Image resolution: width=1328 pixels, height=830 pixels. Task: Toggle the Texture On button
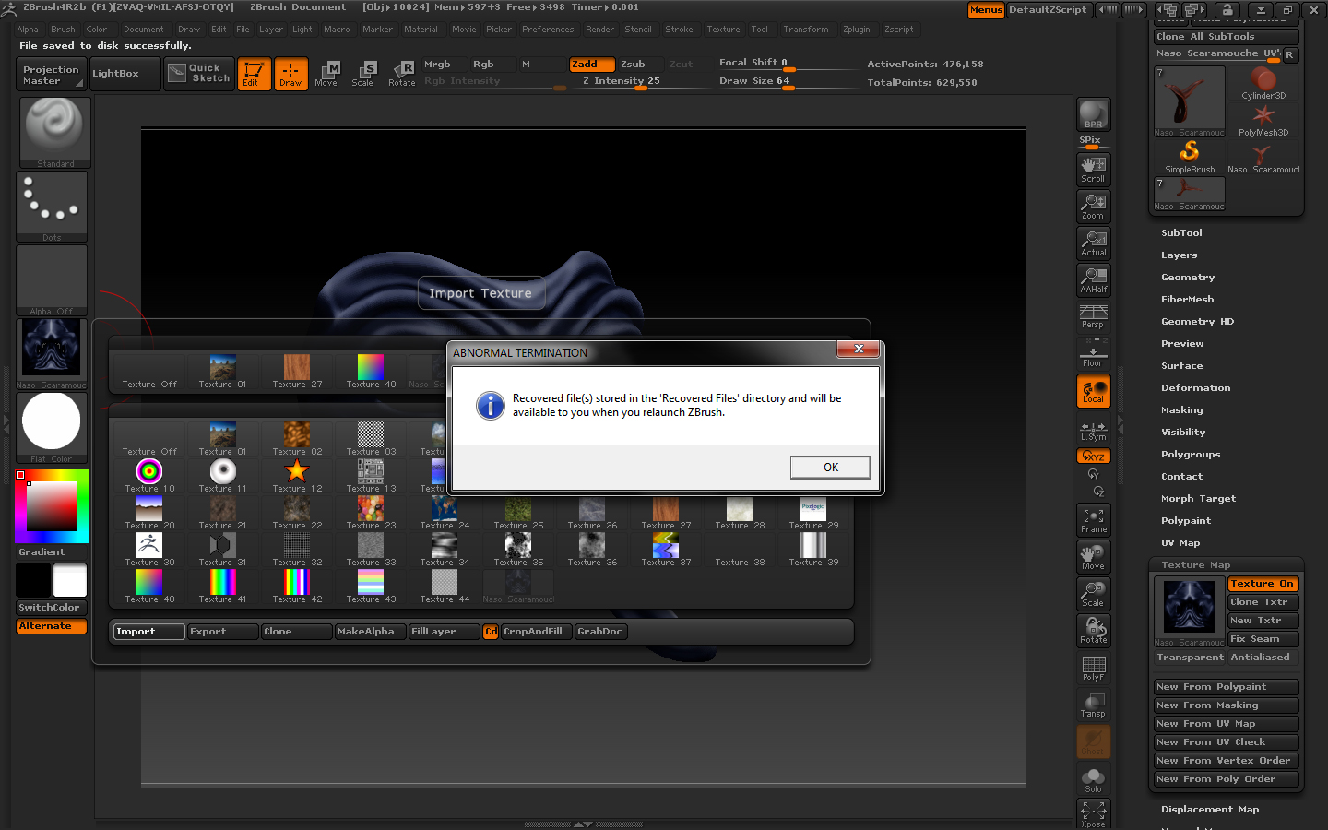pos(1262,584)
